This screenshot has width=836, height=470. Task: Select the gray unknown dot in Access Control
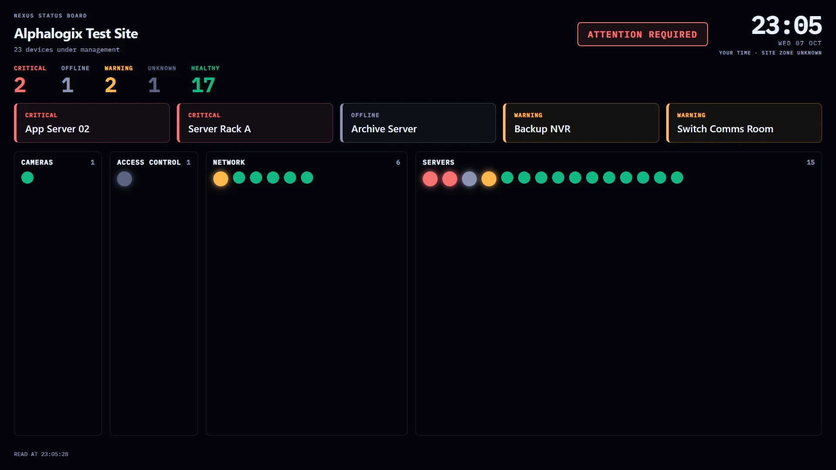tap(125, 179)
